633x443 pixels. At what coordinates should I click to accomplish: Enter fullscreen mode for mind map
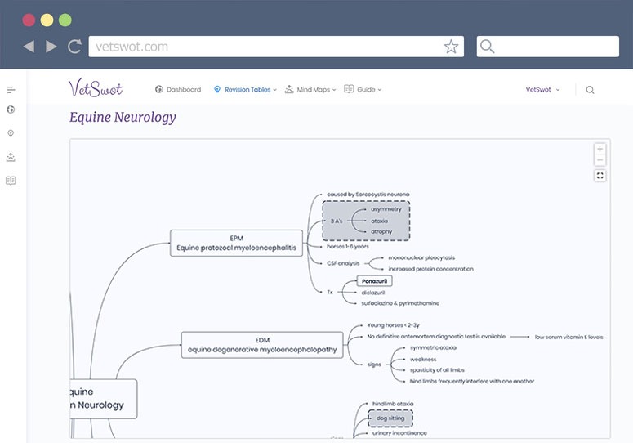(600, 176)
